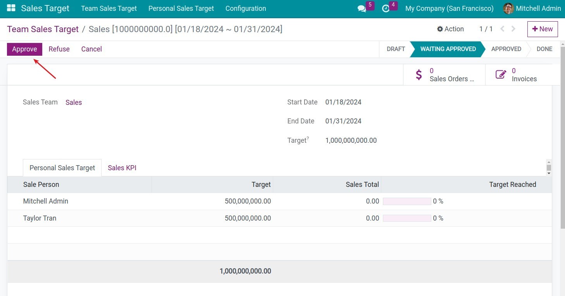Click Taylor Tran's 500,000,000.00 target cell

click(248, 218)
